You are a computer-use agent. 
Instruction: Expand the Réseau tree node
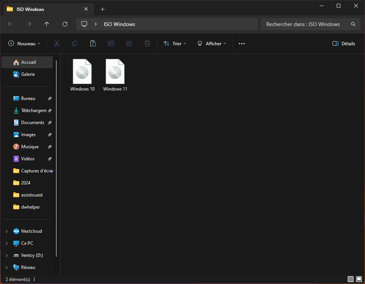(x=7, y=267)
